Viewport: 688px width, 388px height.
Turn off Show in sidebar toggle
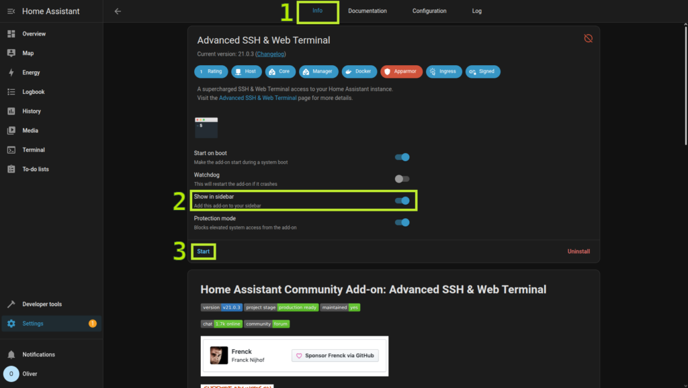click(x=402, y=201)
